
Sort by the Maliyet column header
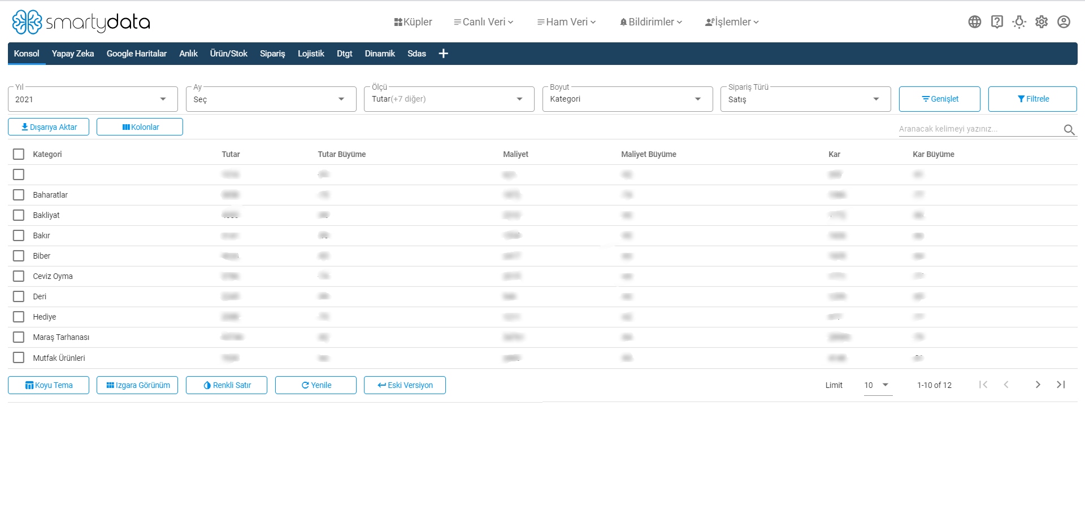coord(515,154)
